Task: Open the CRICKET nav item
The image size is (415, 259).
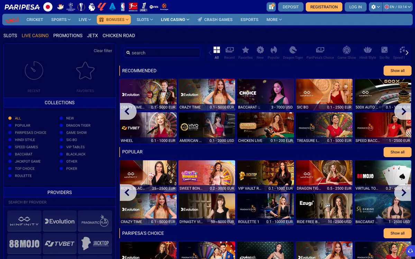Action: 35,20
